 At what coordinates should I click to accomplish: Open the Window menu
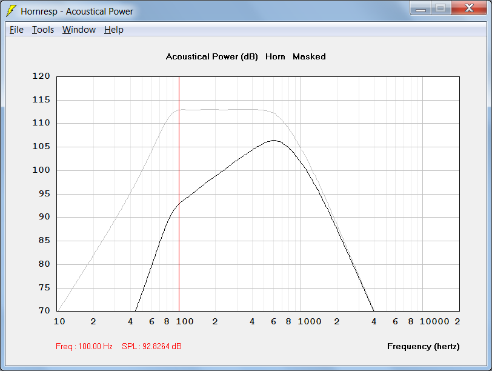tap(79, 30)
